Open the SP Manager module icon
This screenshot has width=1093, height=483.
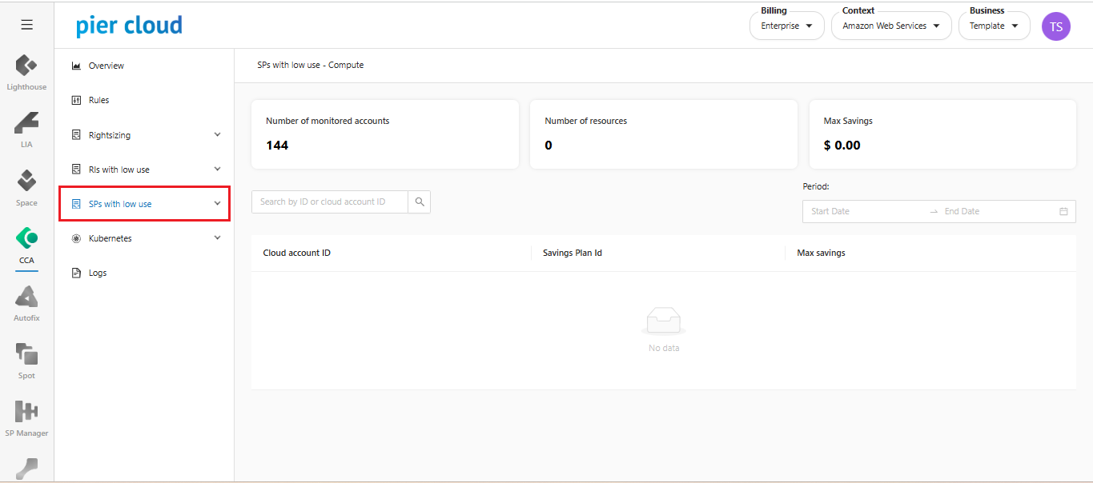pyautogui.click(x=26, y=412)
